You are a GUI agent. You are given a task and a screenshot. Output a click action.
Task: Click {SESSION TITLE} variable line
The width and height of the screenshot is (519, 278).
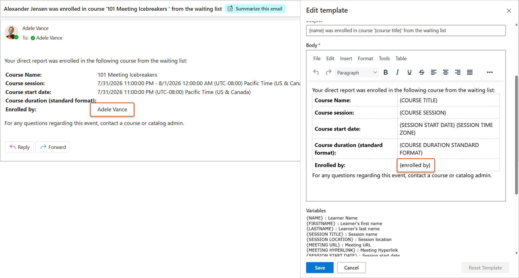click(342, 234)
